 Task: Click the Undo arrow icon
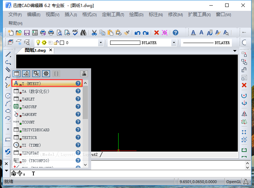coord(138,33)
